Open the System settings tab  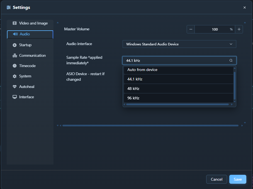[30, 76]
